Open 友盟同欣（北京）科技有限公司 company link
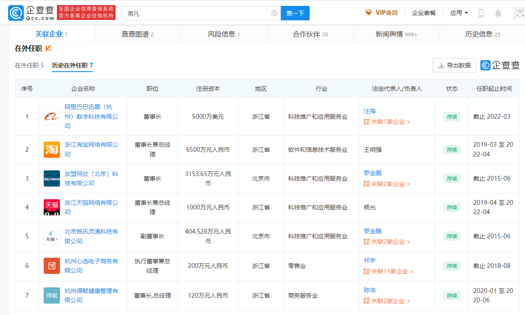This screenshot has height=315, width=525. (x=91, y=178)
